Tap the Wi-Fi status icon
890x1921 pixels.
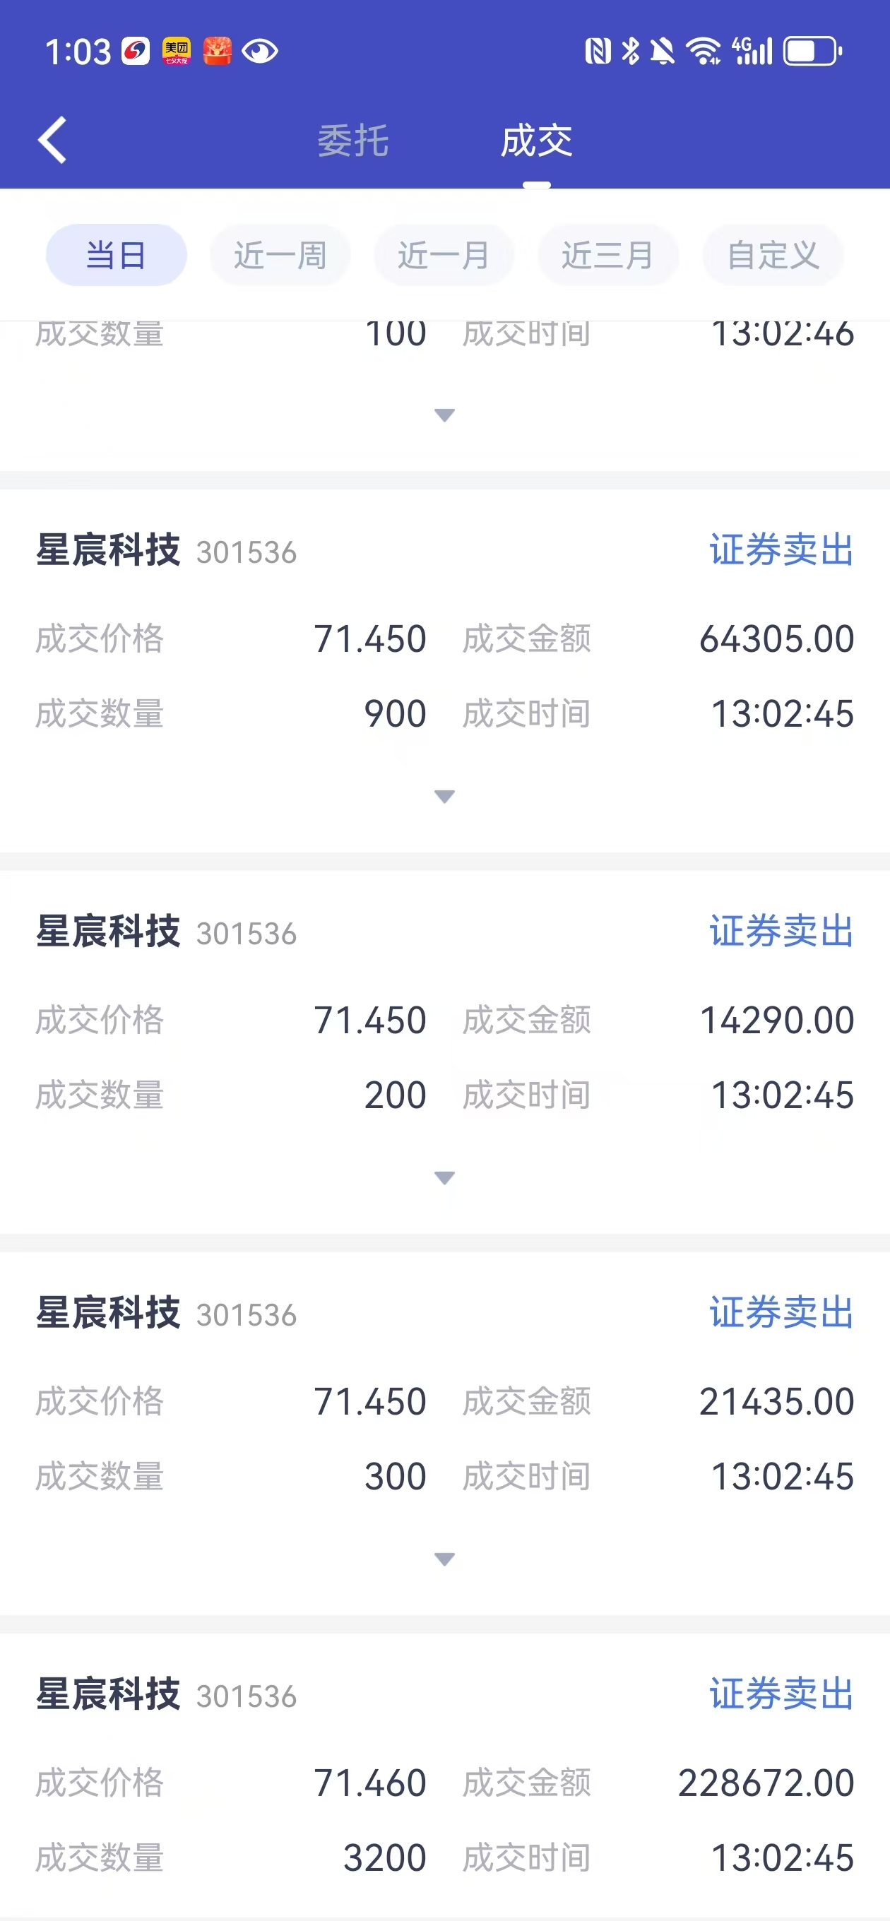[x=703, y=52]
